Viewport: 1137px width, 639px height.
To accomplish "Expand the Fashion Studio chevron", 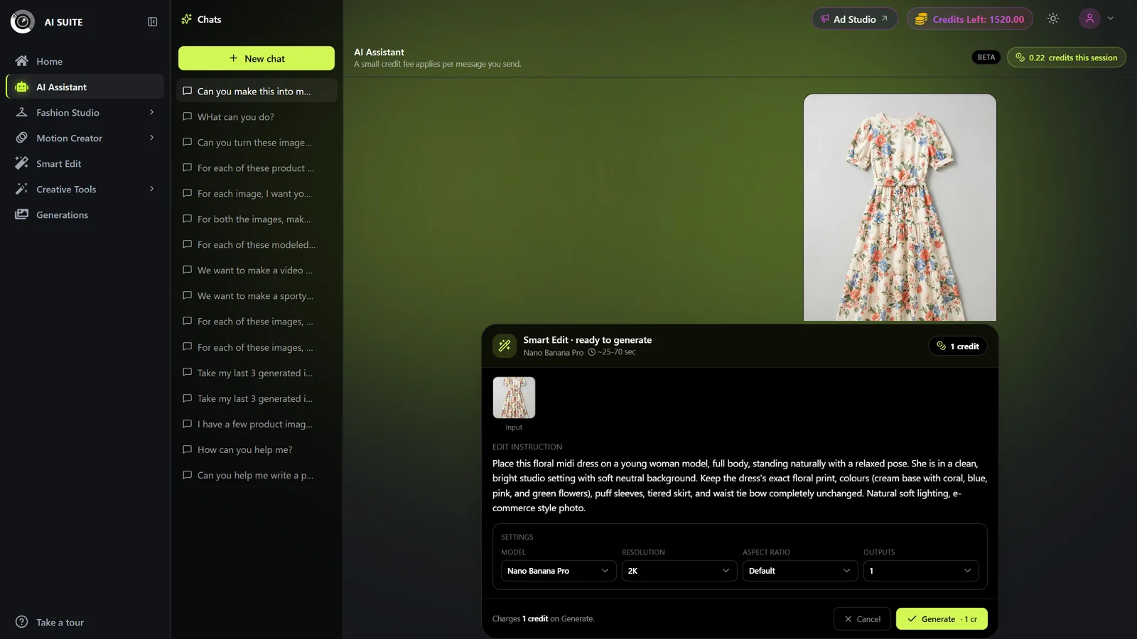I will point(151,112).
